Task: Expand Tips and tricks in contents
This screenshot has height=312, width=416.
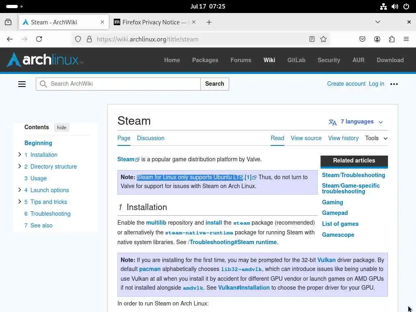Action: tap(19, 201)
